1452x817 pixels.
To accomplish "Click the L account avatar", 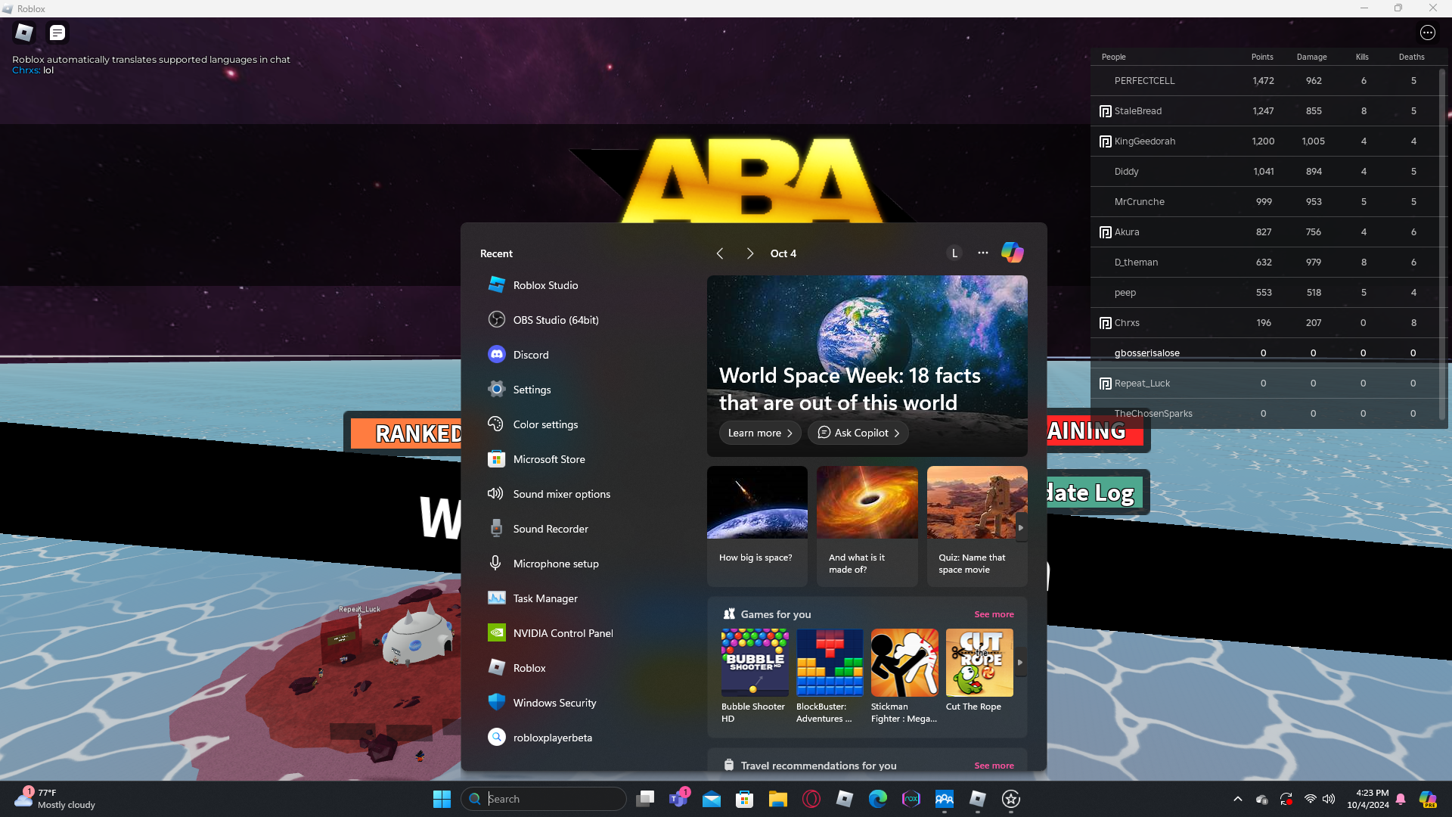I will [954, 253].
